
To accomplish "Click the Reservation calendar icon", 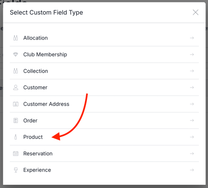I will click(15, 154).
